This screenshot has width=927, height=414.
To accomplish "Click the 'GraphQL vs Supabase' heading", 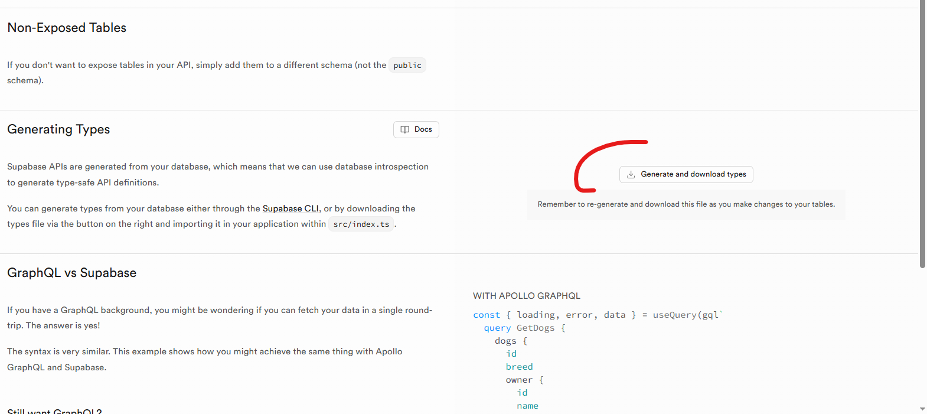I will pyautogui.click(x=71, y=273).
